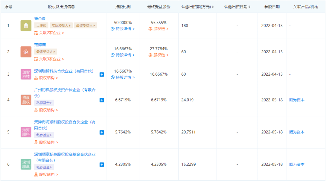This screenshot has width=326, height=181.
Task: Click the 初枫股权 company logo icon
Action: tap(26, 100)
